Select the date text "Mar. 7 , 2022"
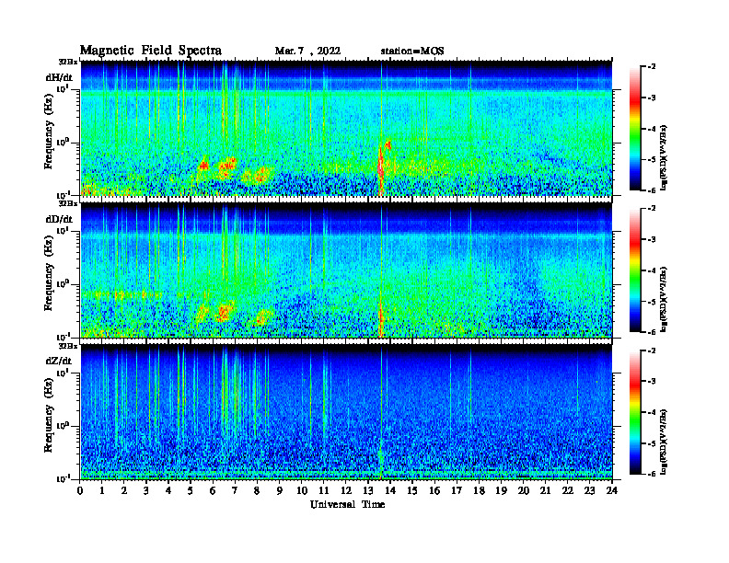 coord(307,52)
